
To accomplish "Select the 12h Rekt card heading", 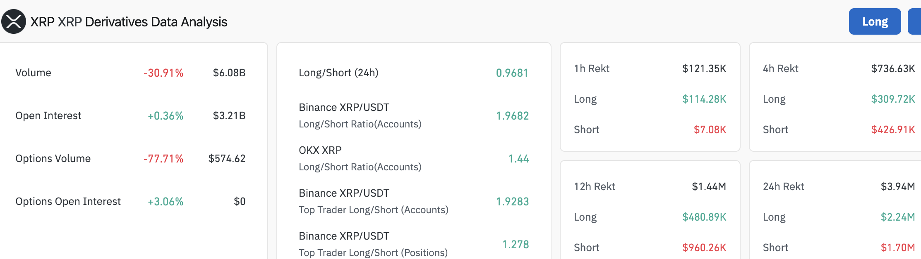I will (595, 186).
